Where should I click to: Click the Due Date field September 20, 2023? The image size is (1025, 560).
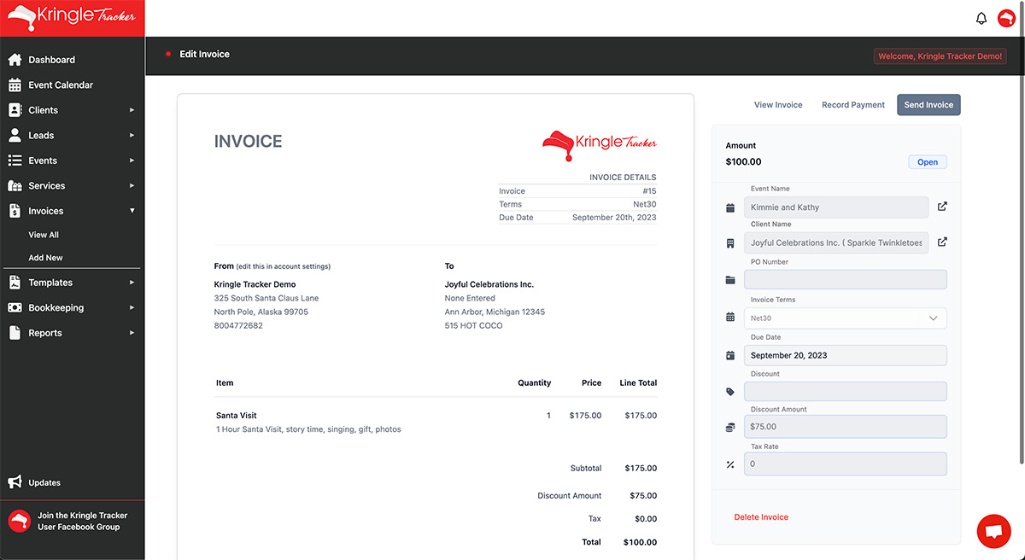tap(846, 355)
